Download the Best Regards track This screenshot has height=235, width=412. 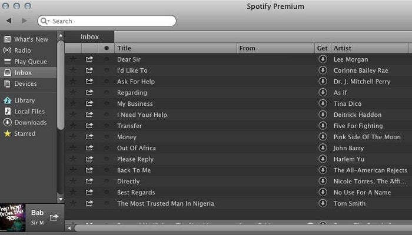[x=323, y=192]
